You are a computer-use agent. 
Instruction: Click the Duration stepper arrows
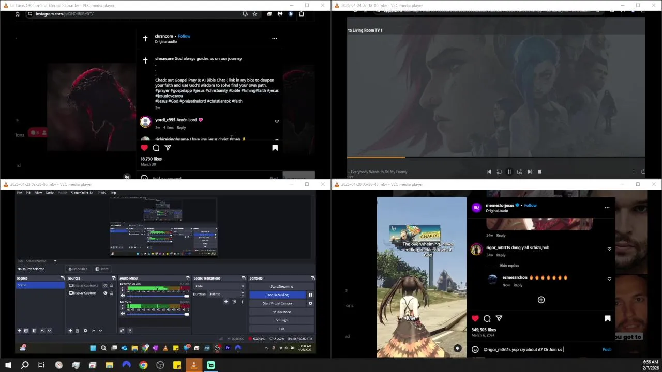243,294
